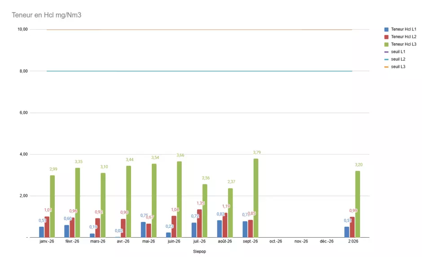
Task: Click the 'déc.-26' axis label
Action: tap(326, 241)
